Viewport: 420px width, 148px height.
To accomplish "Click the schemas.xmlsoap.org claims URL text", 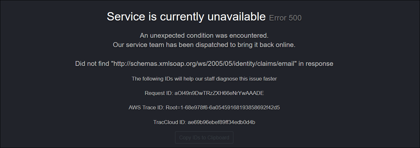I will (x=204, y=64).
